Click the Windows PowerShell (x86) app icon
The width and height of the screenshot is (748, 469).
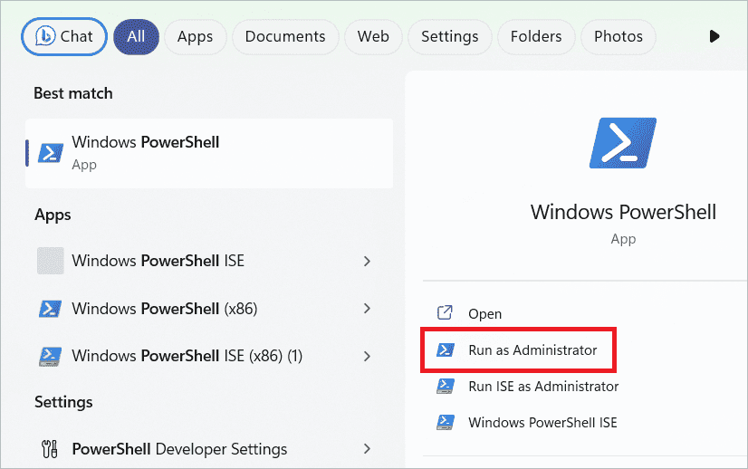pyautogui.click(x=50, y=309)
